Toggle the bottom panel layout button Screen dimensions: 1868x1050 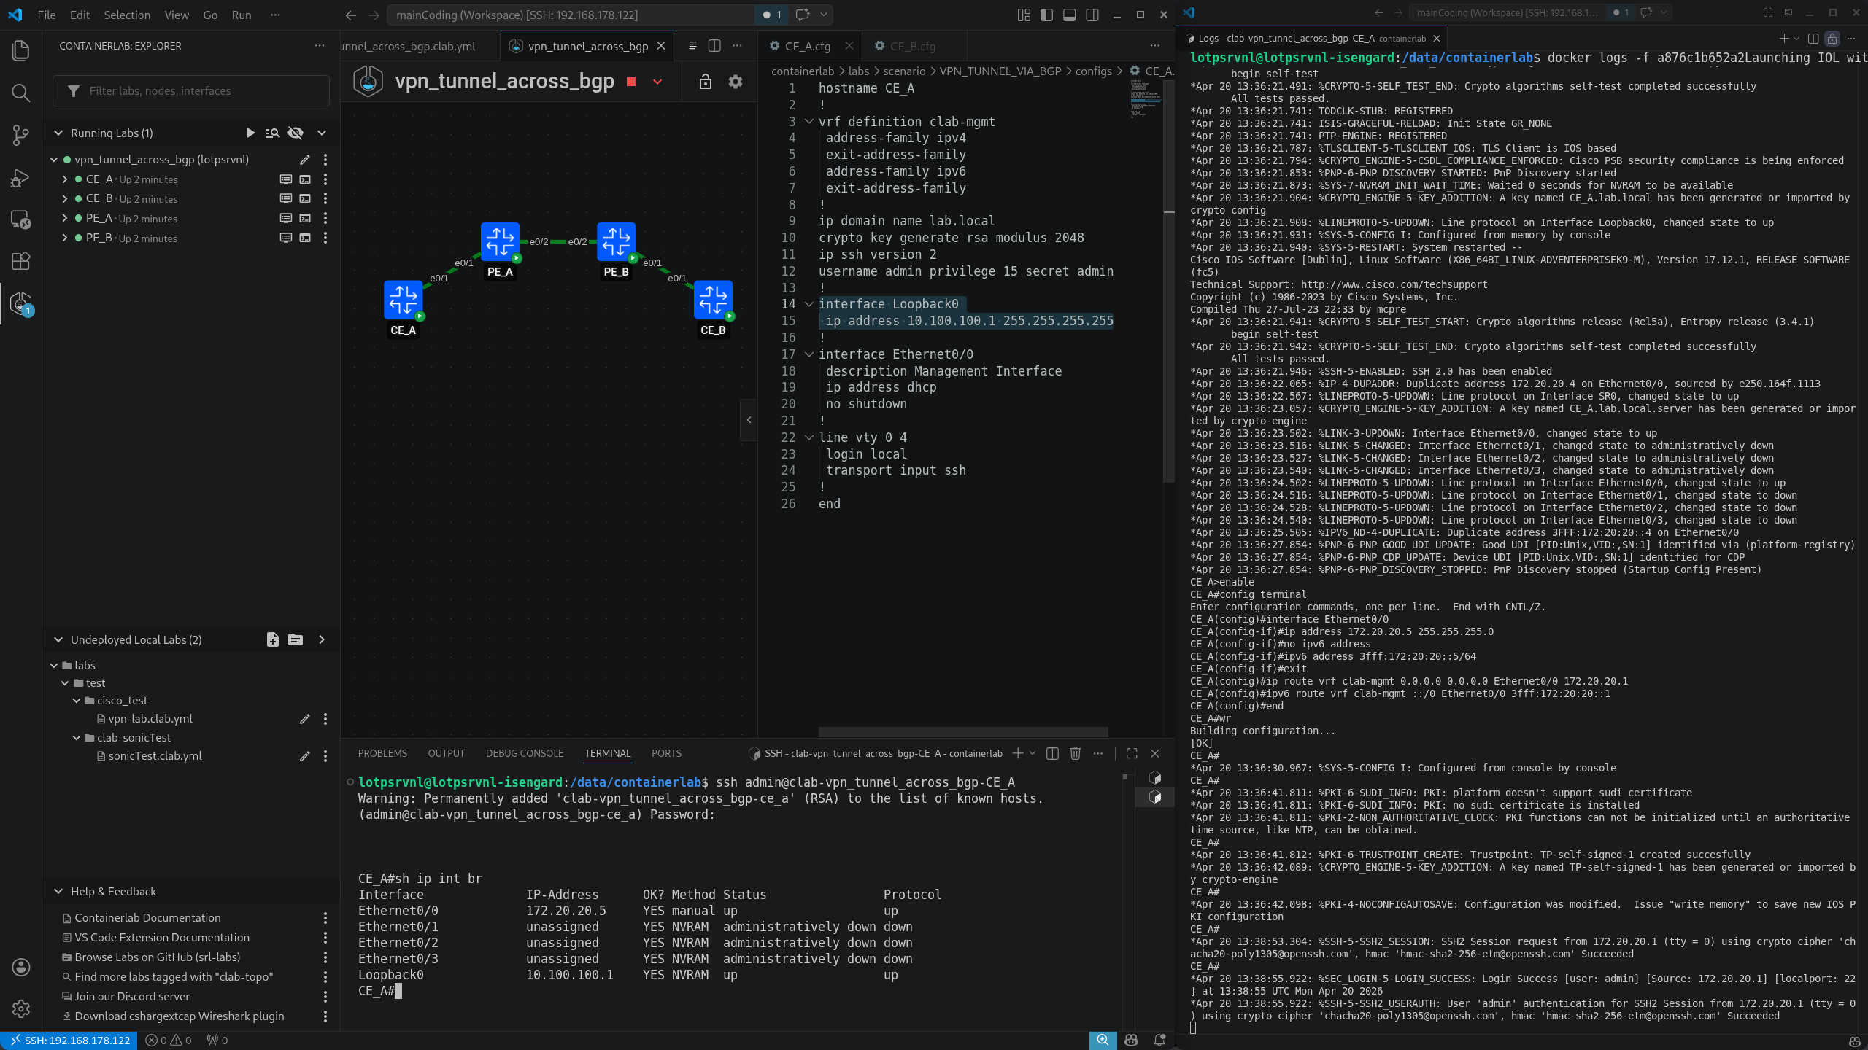[1069, 15]
